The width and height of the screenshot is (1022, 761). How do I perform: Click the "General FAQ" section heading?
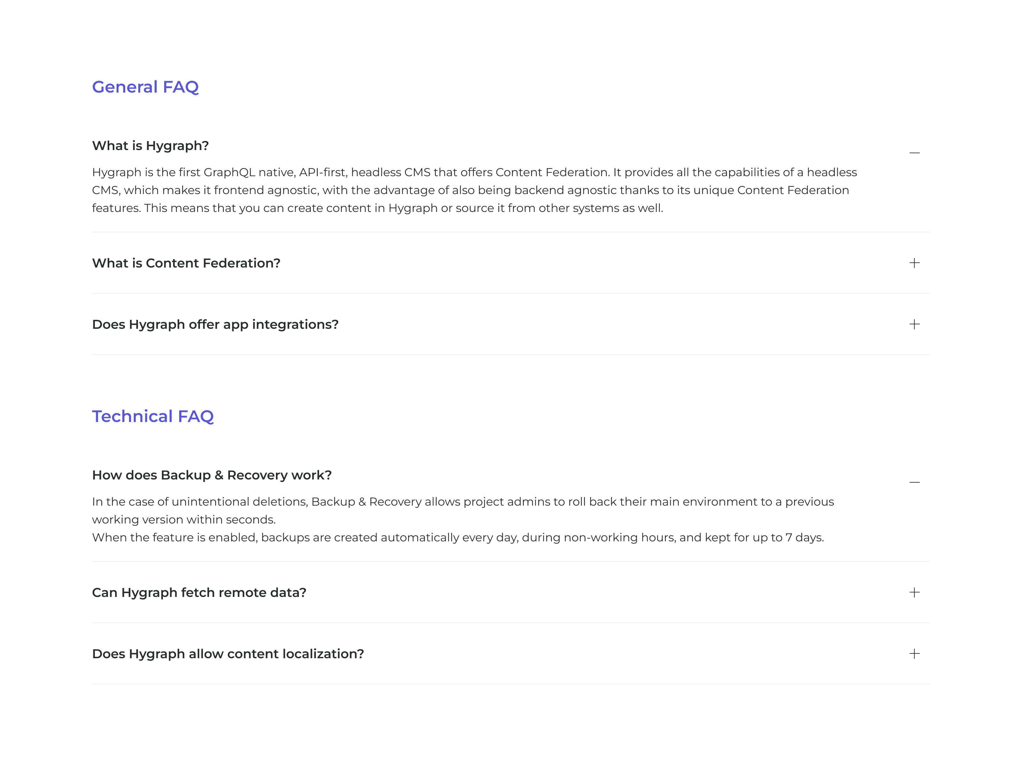click(145, 87)
